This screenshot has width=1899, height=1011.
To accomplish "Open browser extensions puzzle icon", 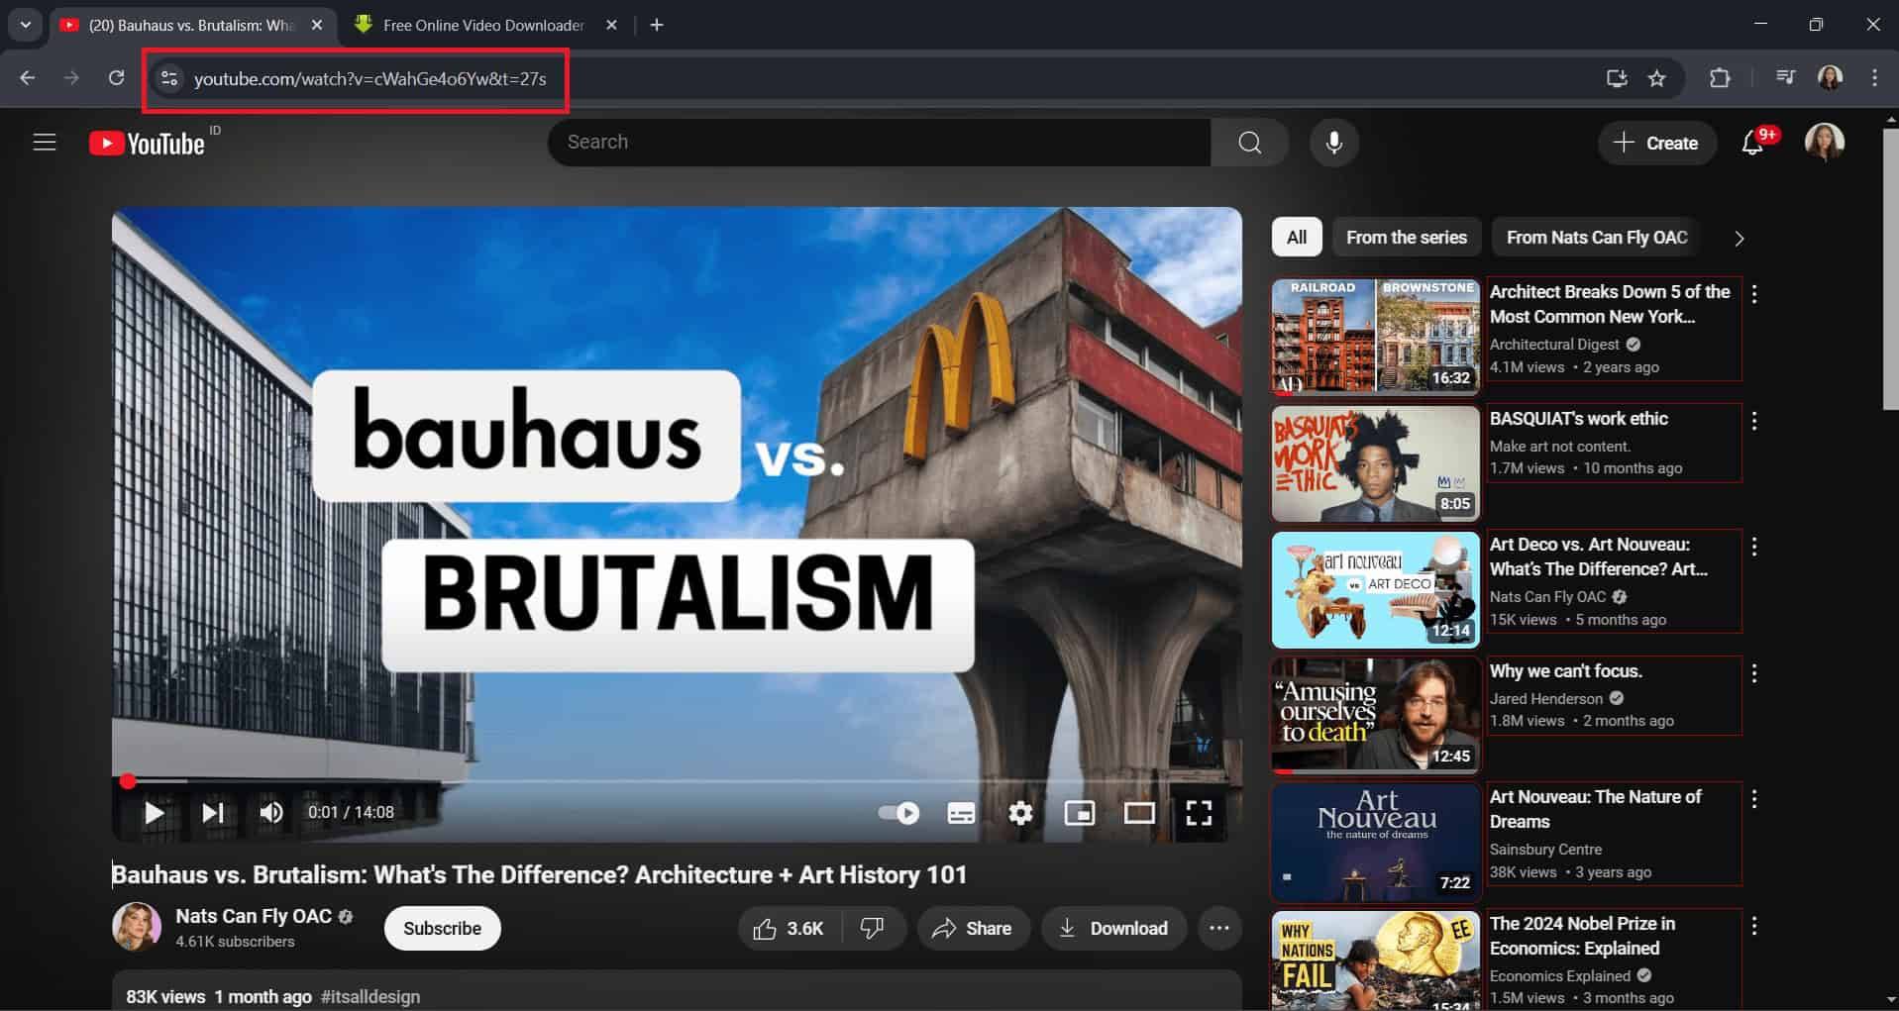I will pyautogui.click(x=1720, y=78).
